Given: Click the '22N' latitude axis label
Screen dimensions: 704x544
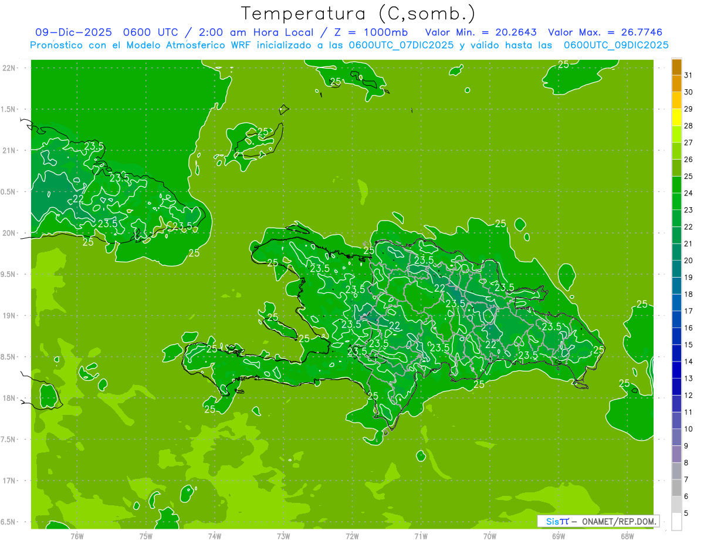Looking at the screenshot, I should (x=9, y=67).
